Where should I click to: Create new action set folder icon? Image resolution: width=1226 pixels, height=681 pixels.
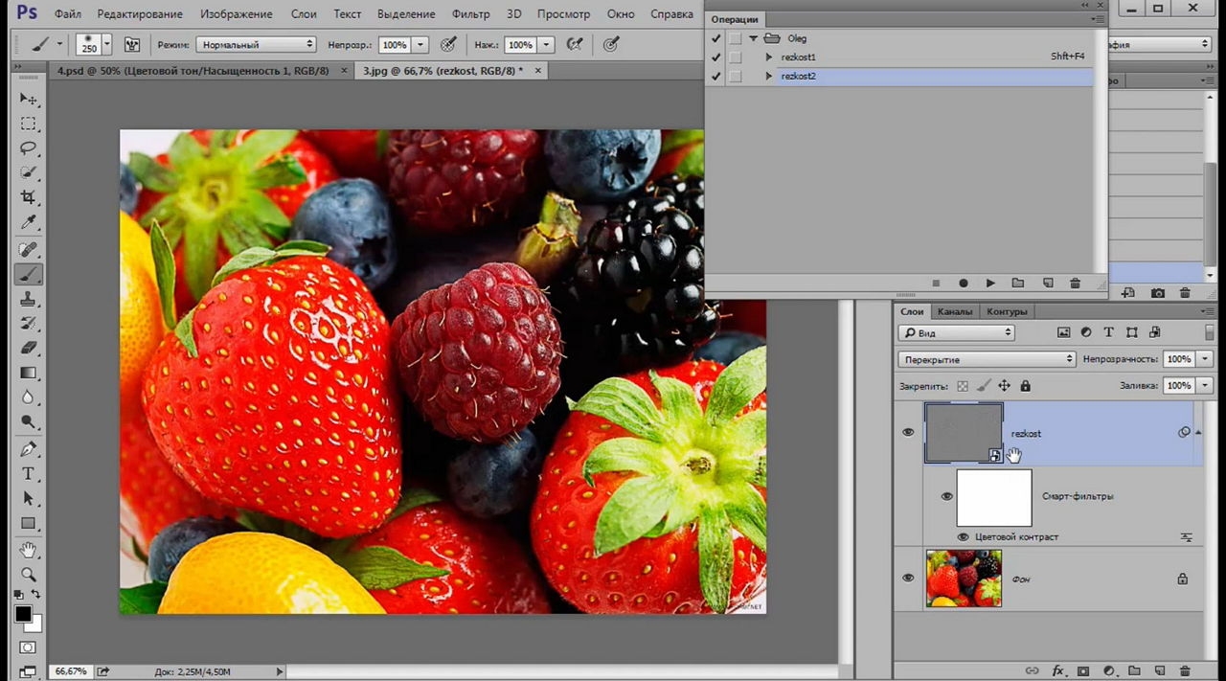(x=1018, y=284)
